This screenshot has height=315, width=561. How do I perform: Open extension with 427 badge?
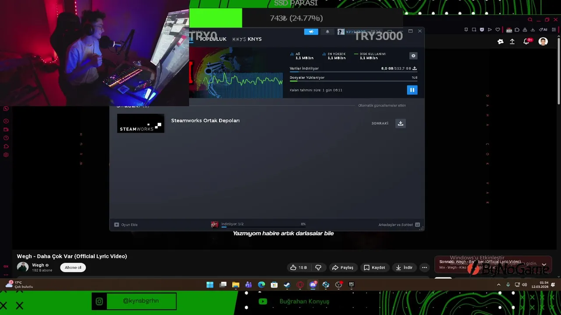[509, 30]
